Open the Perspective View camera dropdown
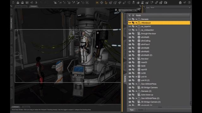 click(128, 10)
